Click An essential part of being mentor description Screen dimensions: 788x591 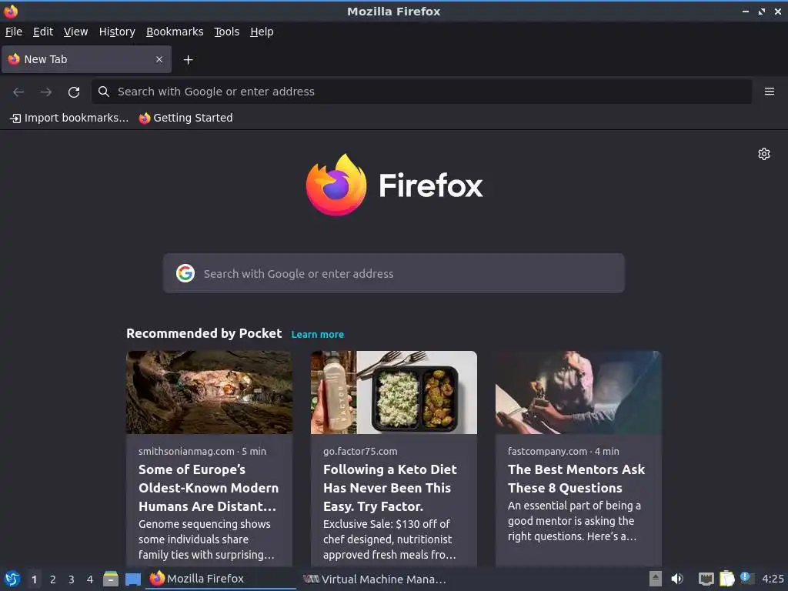click(574, 521)
